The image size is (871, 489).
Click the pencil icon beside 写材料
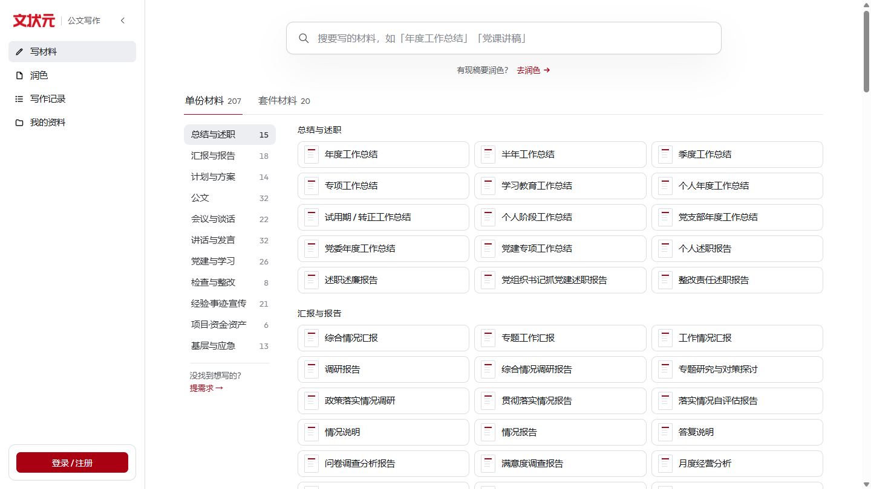(x=19, y=52)
